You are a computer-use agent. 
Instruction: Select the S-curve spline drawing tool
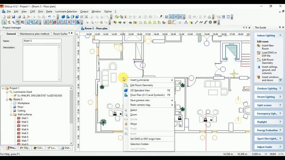[206, 22]
